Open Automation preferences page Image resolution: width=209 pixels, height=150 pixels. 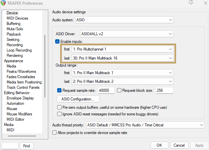coord(15,103)
